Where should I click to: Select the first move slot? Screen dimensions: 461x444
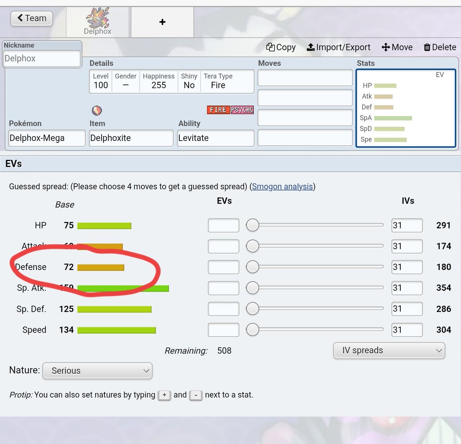[x=305, y=78]
